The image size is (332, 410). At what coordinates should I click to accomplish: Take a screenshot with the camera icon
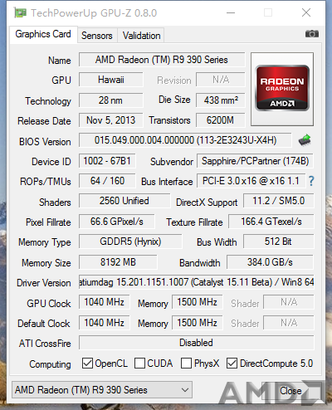click(x=312, y=34)
